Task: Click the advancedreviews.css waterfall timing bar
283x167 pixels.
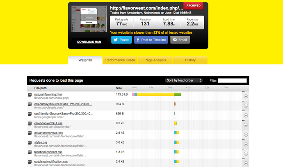Action: click(176, 133)
